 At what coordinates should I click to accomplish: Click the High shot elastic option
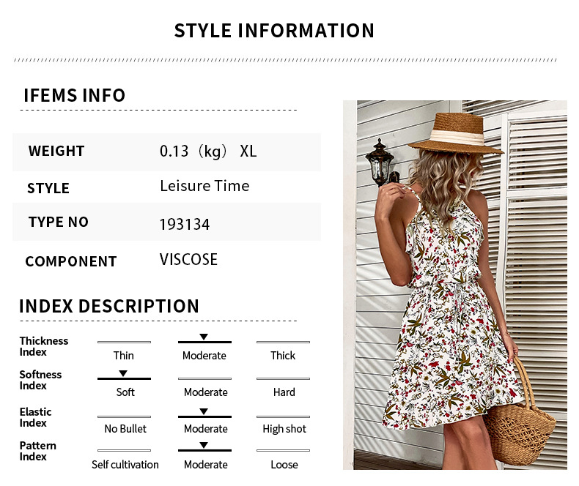point(284,429)
